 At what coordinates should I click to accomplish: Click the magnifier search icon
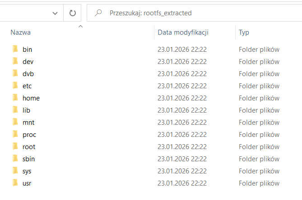tap(98, 13)
